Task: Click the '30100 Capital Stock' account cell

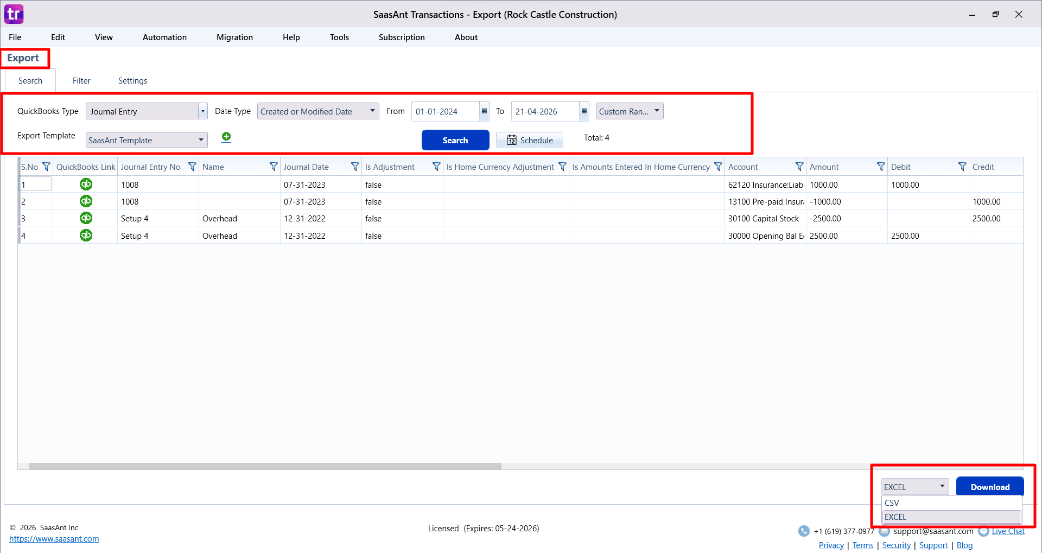Action: pos(765,218)
